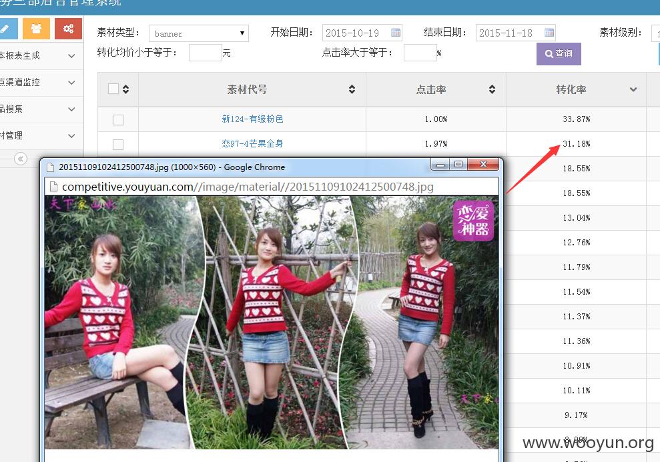The height and width of the screenshot is (462, 660).
Task: Open the 素材类型 banner dropdown
Action: (x=199, y=33)
